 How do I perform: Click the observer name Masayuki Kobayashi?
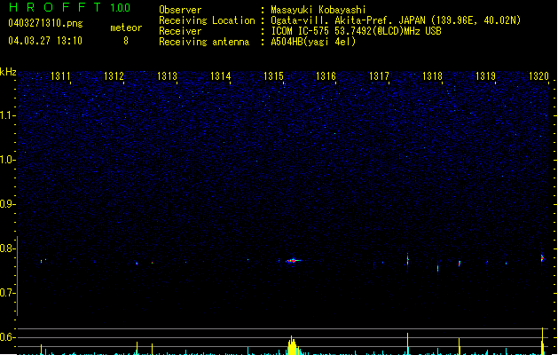click(x=318, y=10)
